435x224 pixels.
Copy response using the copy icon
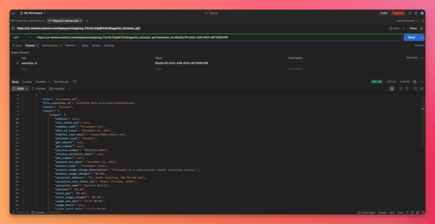(416, 89)
